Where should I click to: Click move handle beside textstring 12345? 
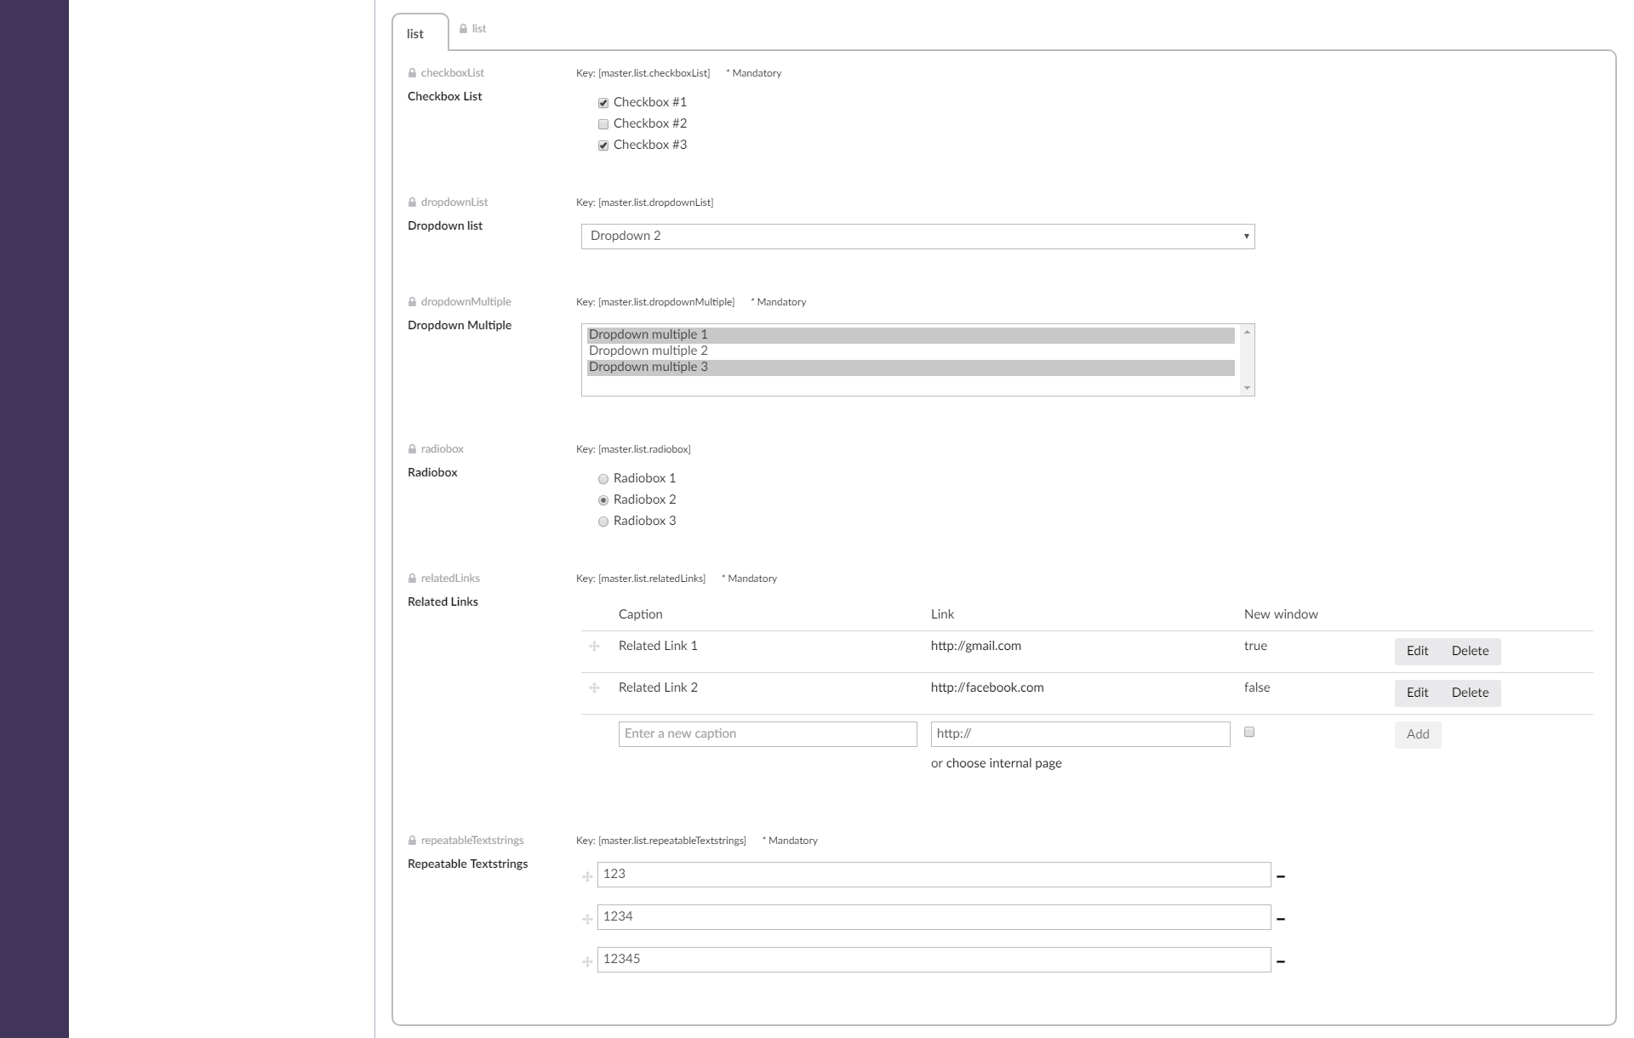587,961
